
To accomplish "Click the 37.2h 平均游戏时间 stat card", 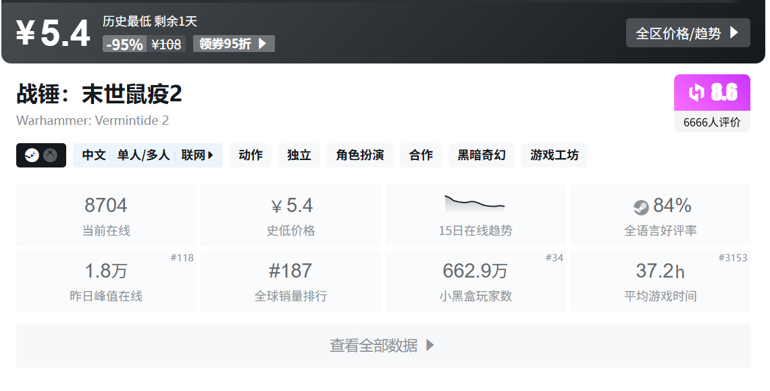I will click(x=661, y=281).
